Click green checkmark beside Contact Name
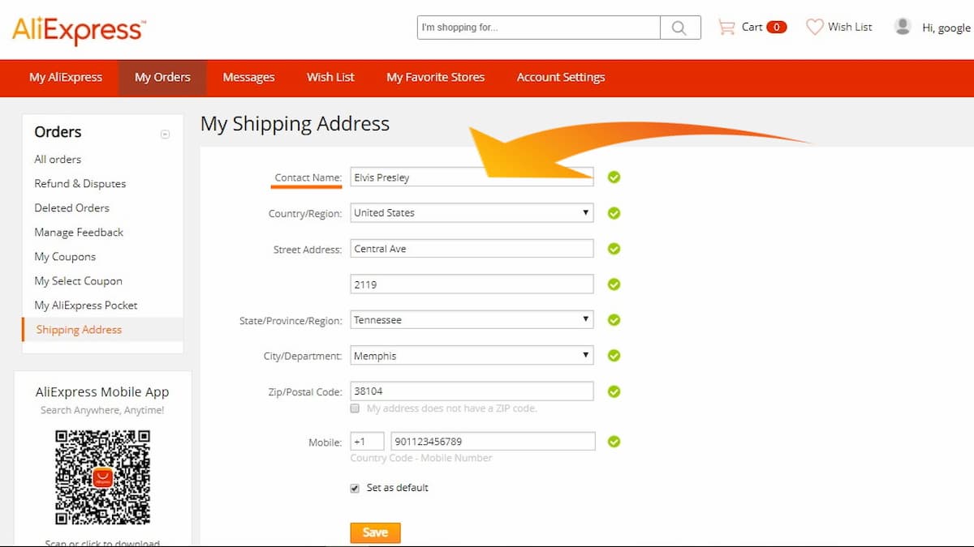Image resolution: width=974 pixels, height=547 pixels. (x=614, y=177)
